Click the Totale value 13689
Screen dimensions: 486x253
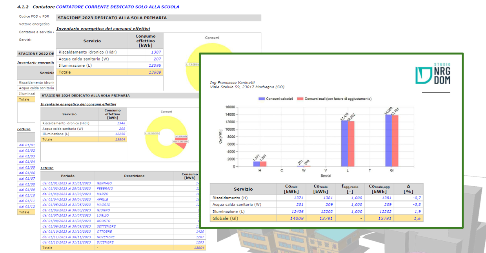[x=155, y=72]
